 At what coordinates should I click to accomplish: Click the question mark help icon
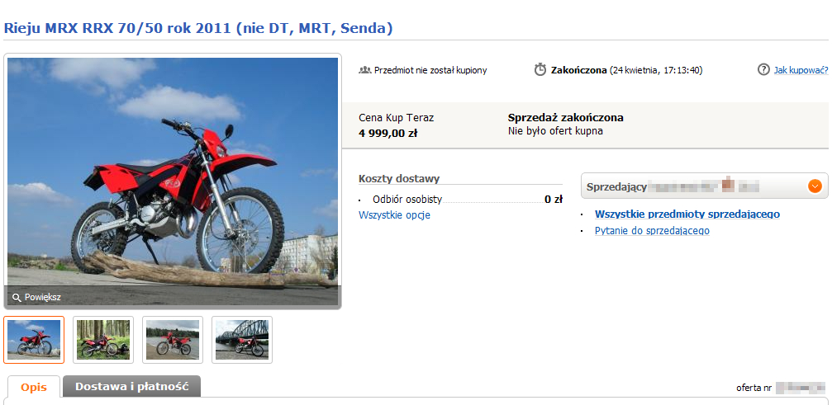[763, 70]
